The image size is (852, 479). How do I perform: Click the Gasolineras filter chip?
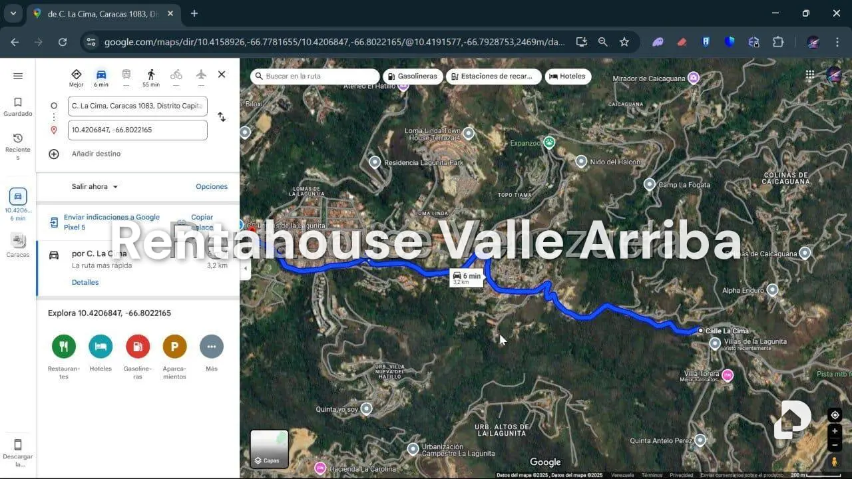(x=412, y=77)
